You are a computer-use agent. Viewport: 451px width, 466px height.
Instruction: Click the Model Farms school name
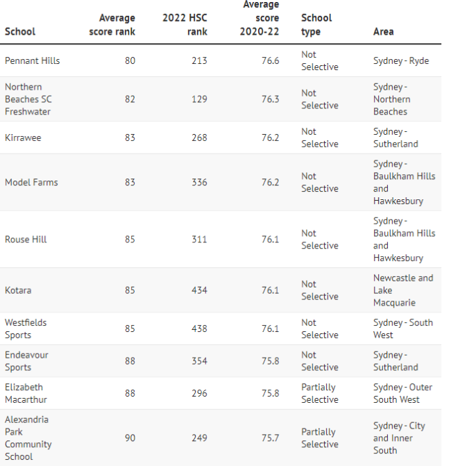31,183
